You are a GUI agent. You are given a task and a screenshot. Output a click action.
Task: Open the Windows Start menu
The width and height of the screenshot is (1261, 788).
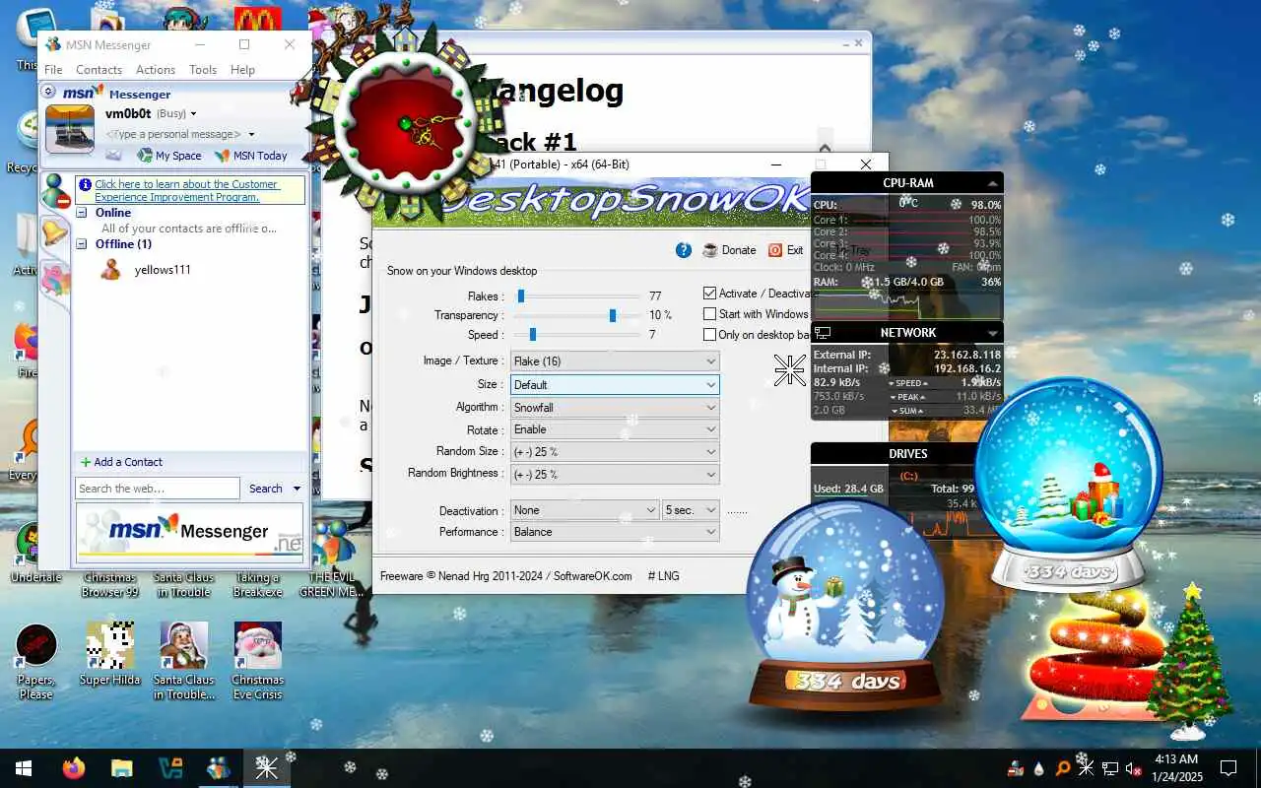point(24,768)
